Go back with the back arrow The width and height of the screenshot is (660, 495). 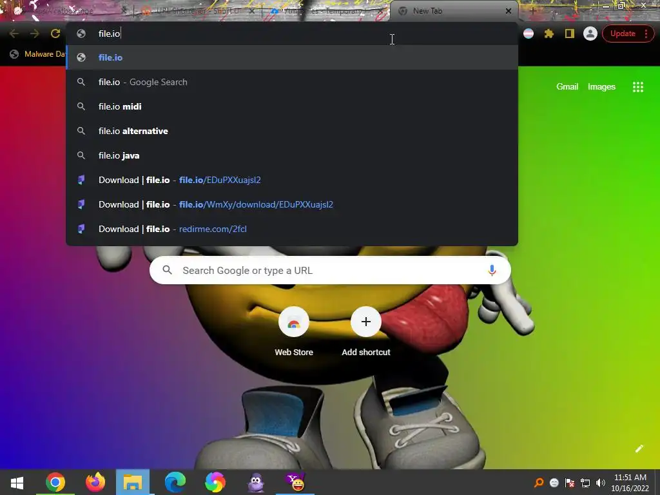[14, 34]
